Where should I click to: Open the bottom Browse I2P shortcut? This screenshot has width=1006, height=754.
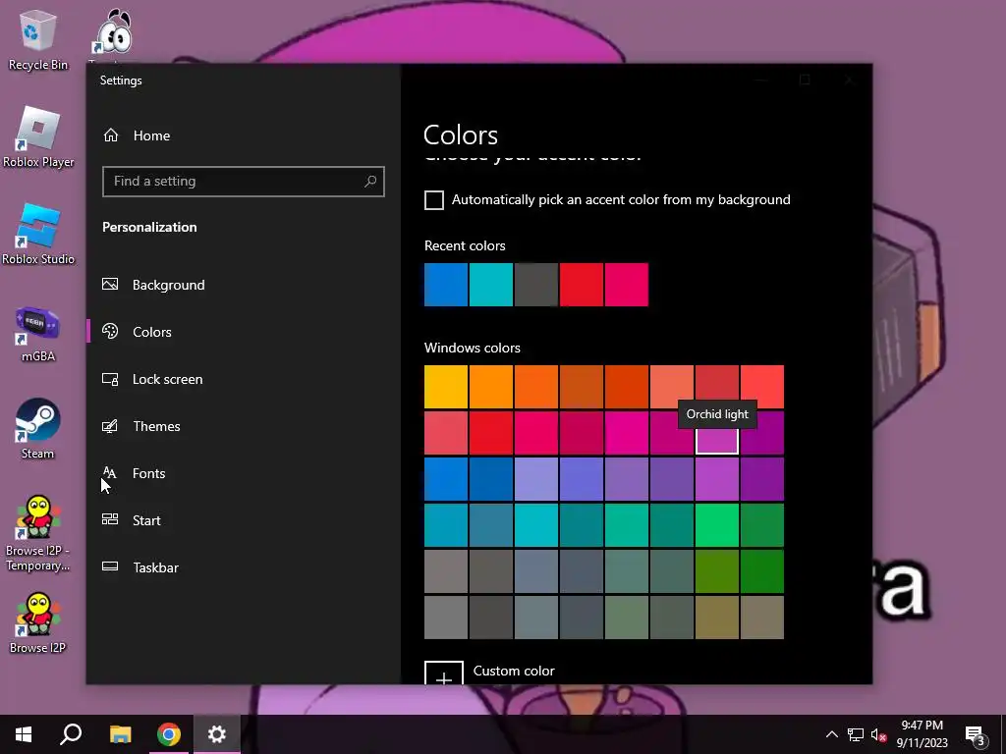[38, 623]
